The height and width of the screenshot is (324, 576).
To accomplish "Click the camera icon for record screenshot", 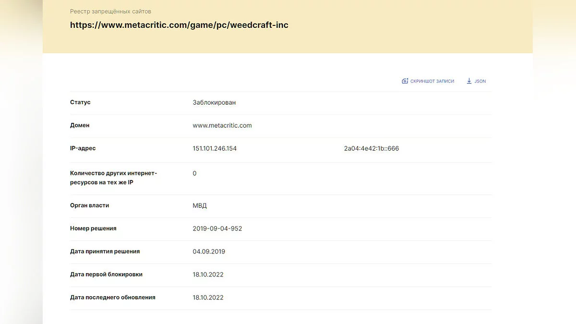I will (x=405, y=81).
